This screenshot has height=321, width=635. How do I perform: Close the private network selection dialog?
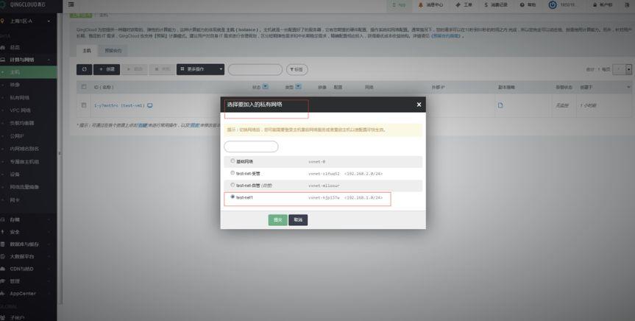[419, 105]
